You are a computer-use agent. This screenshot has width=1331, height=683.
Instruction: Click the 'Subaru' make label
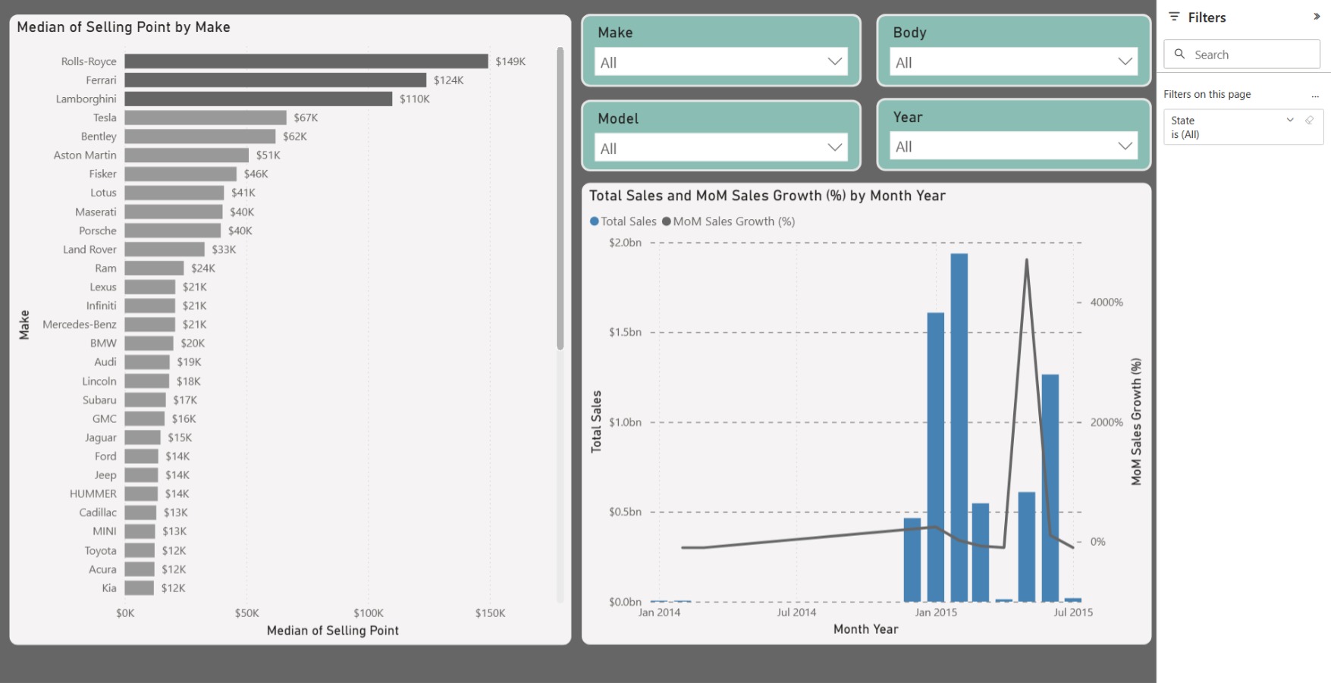point(99,399)
